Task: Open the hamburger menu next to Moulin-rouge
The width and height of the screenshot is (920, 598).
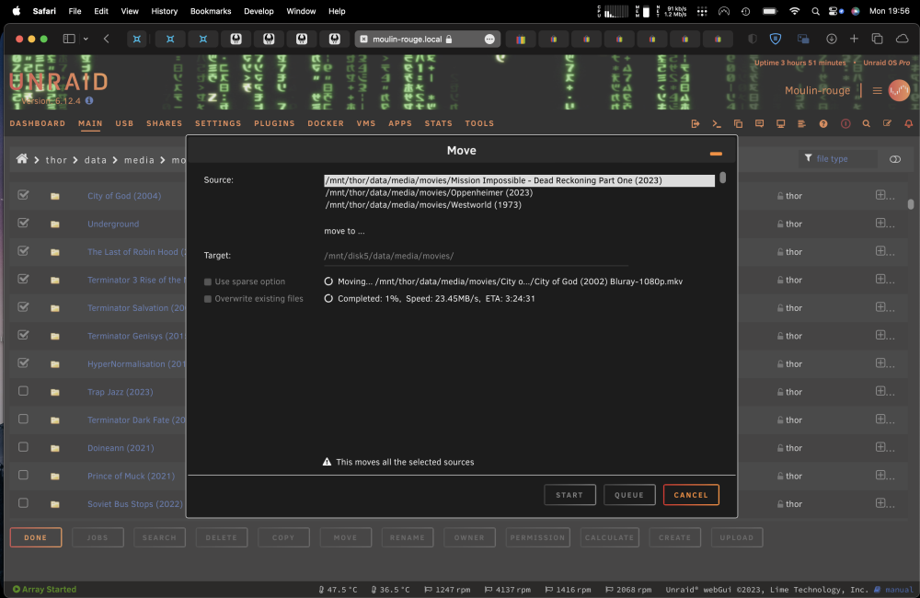Action: [x=877, y=91]
